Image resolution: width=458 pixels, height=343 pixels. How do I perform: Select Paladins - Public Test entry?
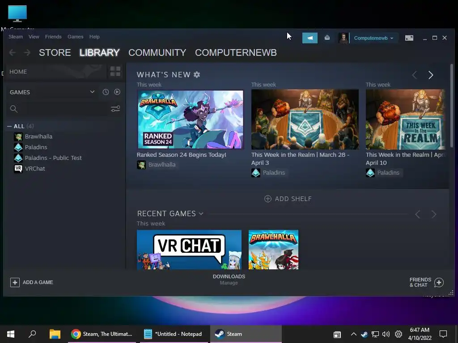(x=53, y=158)
